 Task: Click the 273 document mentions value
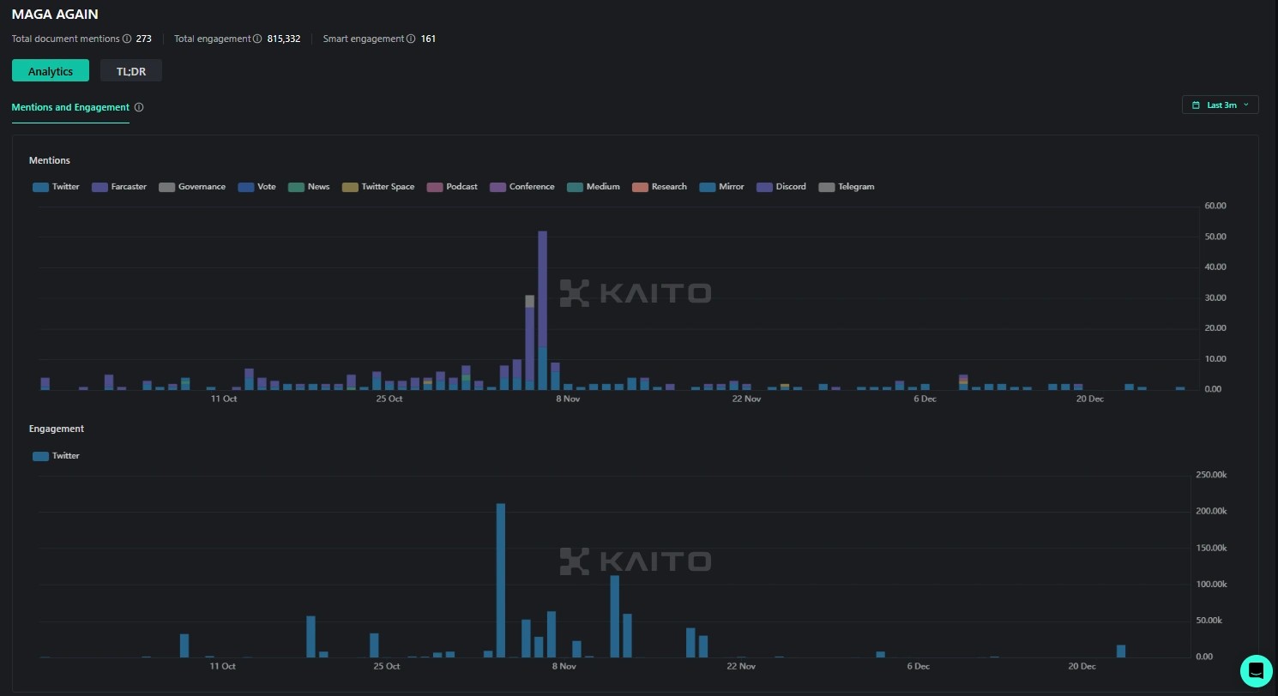pos(143,39)
